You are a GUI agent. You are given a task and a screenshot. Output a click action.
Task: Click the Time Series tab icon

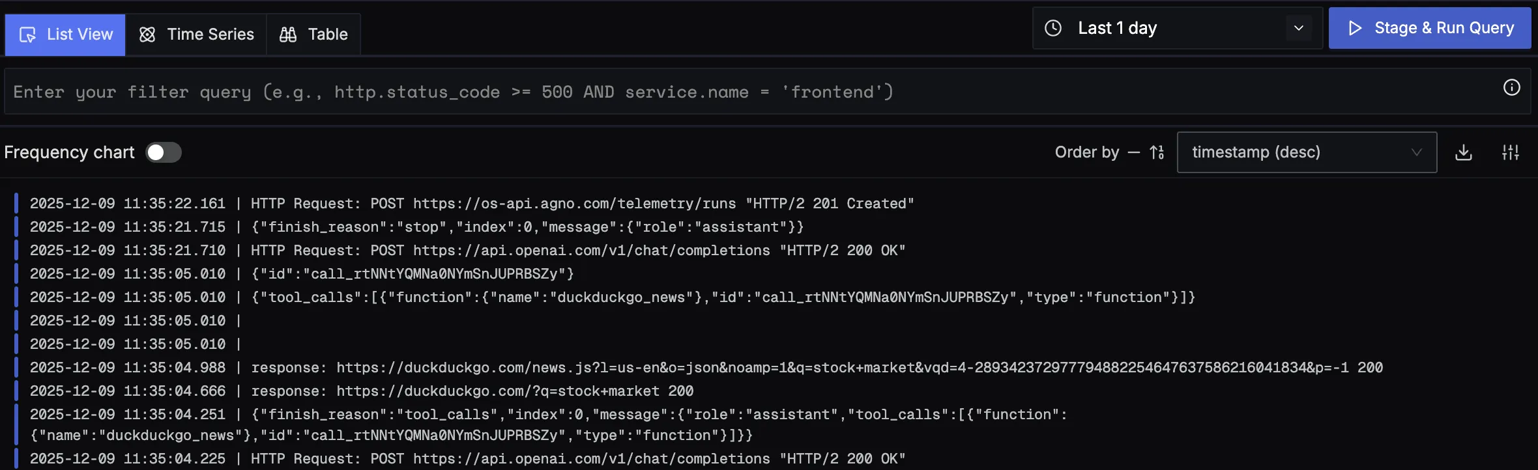147,35
